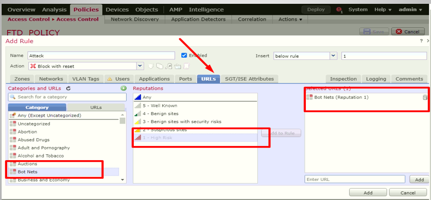Viewport: 431px width, 200px height.
Task: Switch to the SGT/ISE Attributes tab
Action: [x=249, y=78]
